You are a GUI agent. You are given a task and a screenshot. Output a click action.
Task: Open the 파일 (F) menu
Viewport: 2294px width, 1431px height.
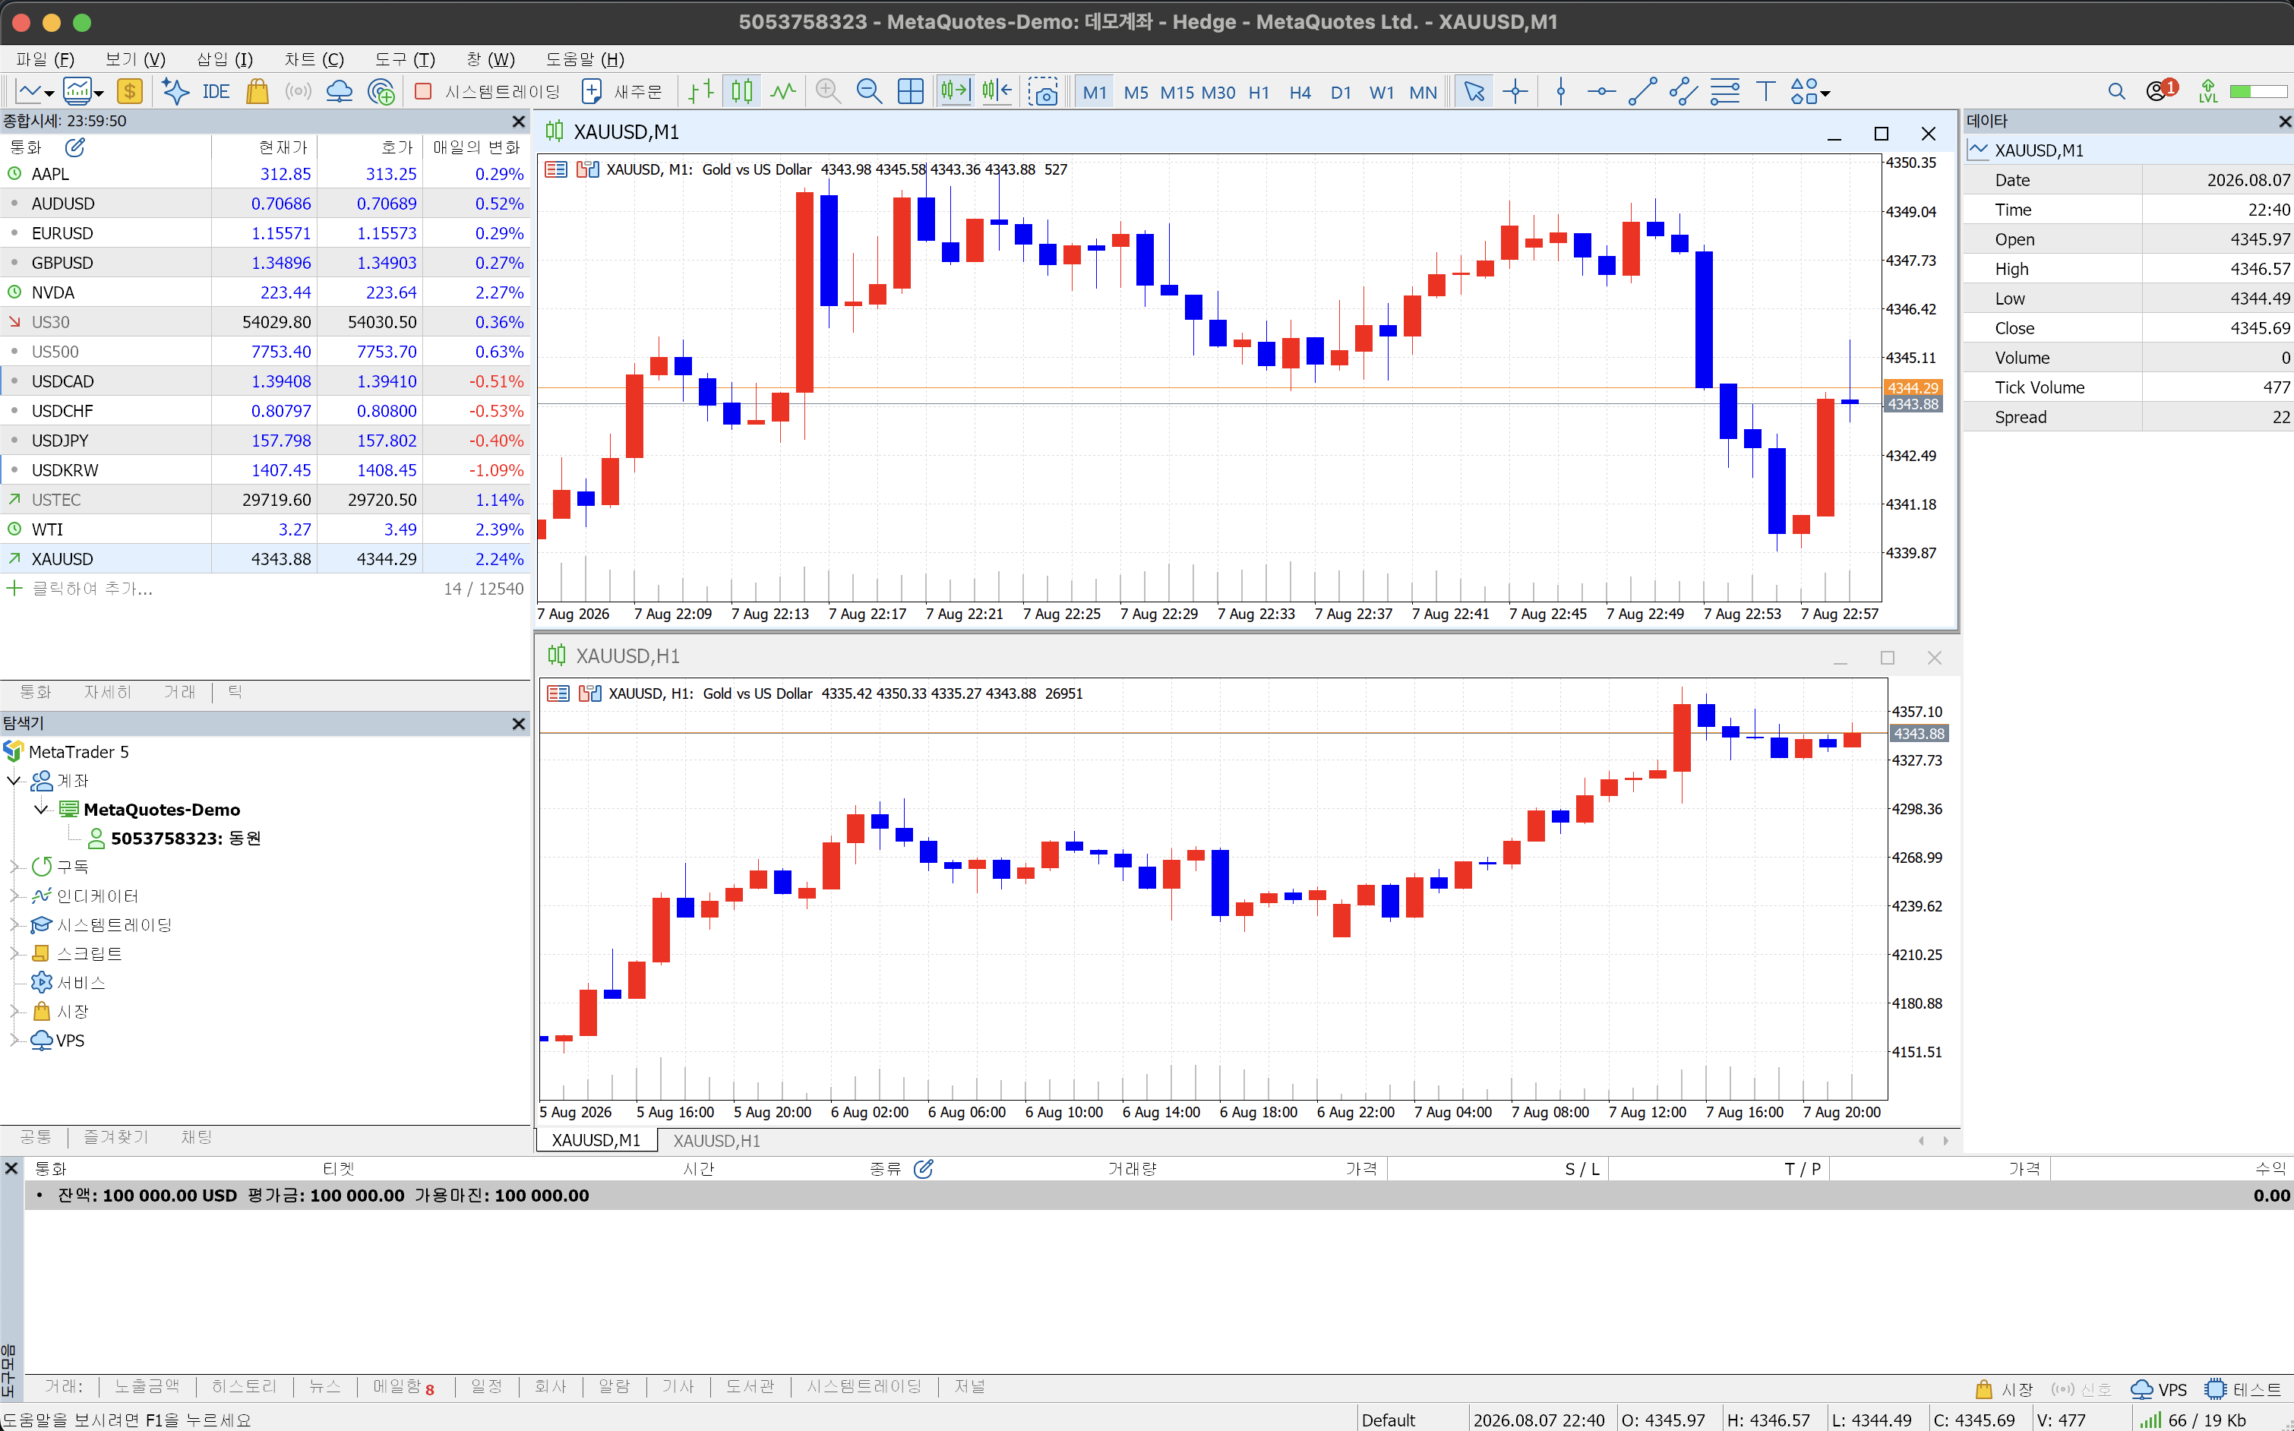tap(45, 58)
